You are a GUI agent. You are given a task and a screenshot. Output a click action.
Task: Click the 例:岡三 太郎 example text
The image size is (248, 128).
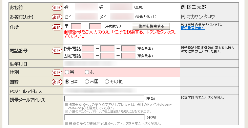pyautogui.click(x=193, y=7)
